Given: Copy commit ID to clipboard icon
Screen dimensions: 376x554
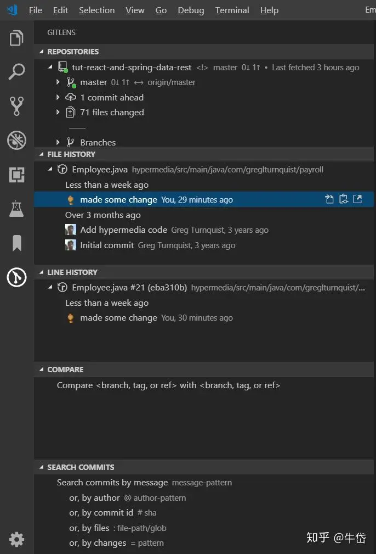Looking at the screenshot, I should pyautogui.click(x=344, y=199).
